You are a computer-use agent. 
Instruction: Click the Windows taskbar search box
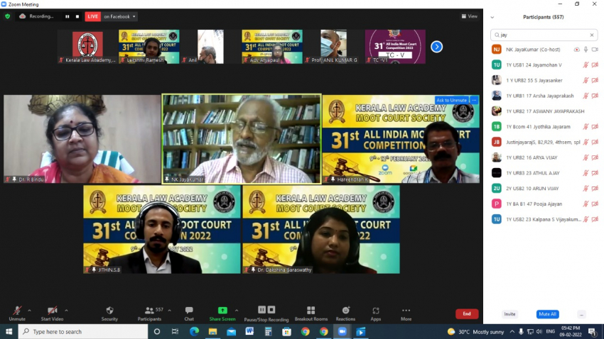point(83,331)
